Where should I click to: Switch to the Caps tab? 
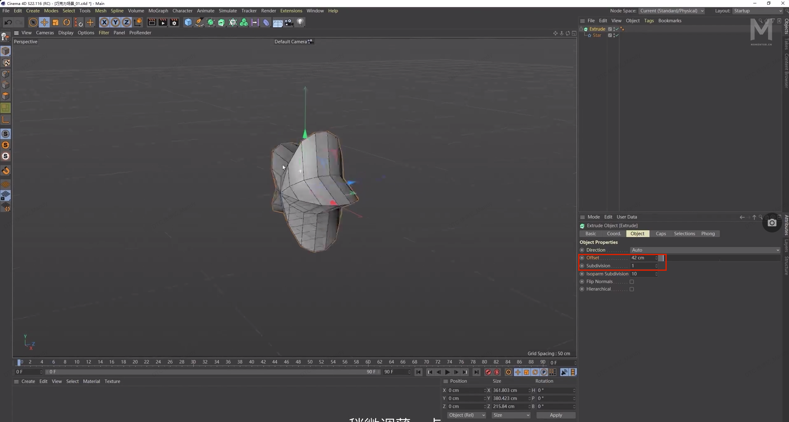click(x=661, y=234)
